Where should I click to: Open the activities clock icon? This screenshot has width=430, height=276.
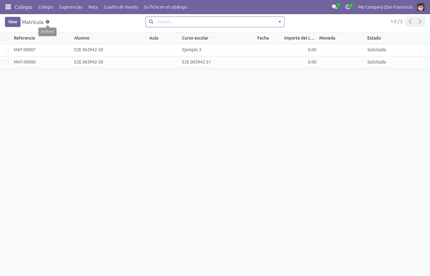[x=348, y=7]
